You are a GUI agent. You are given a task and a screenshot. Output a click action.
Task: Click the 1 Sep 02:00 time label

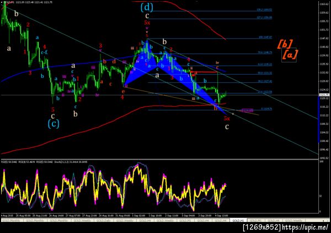tap(138, 216)
